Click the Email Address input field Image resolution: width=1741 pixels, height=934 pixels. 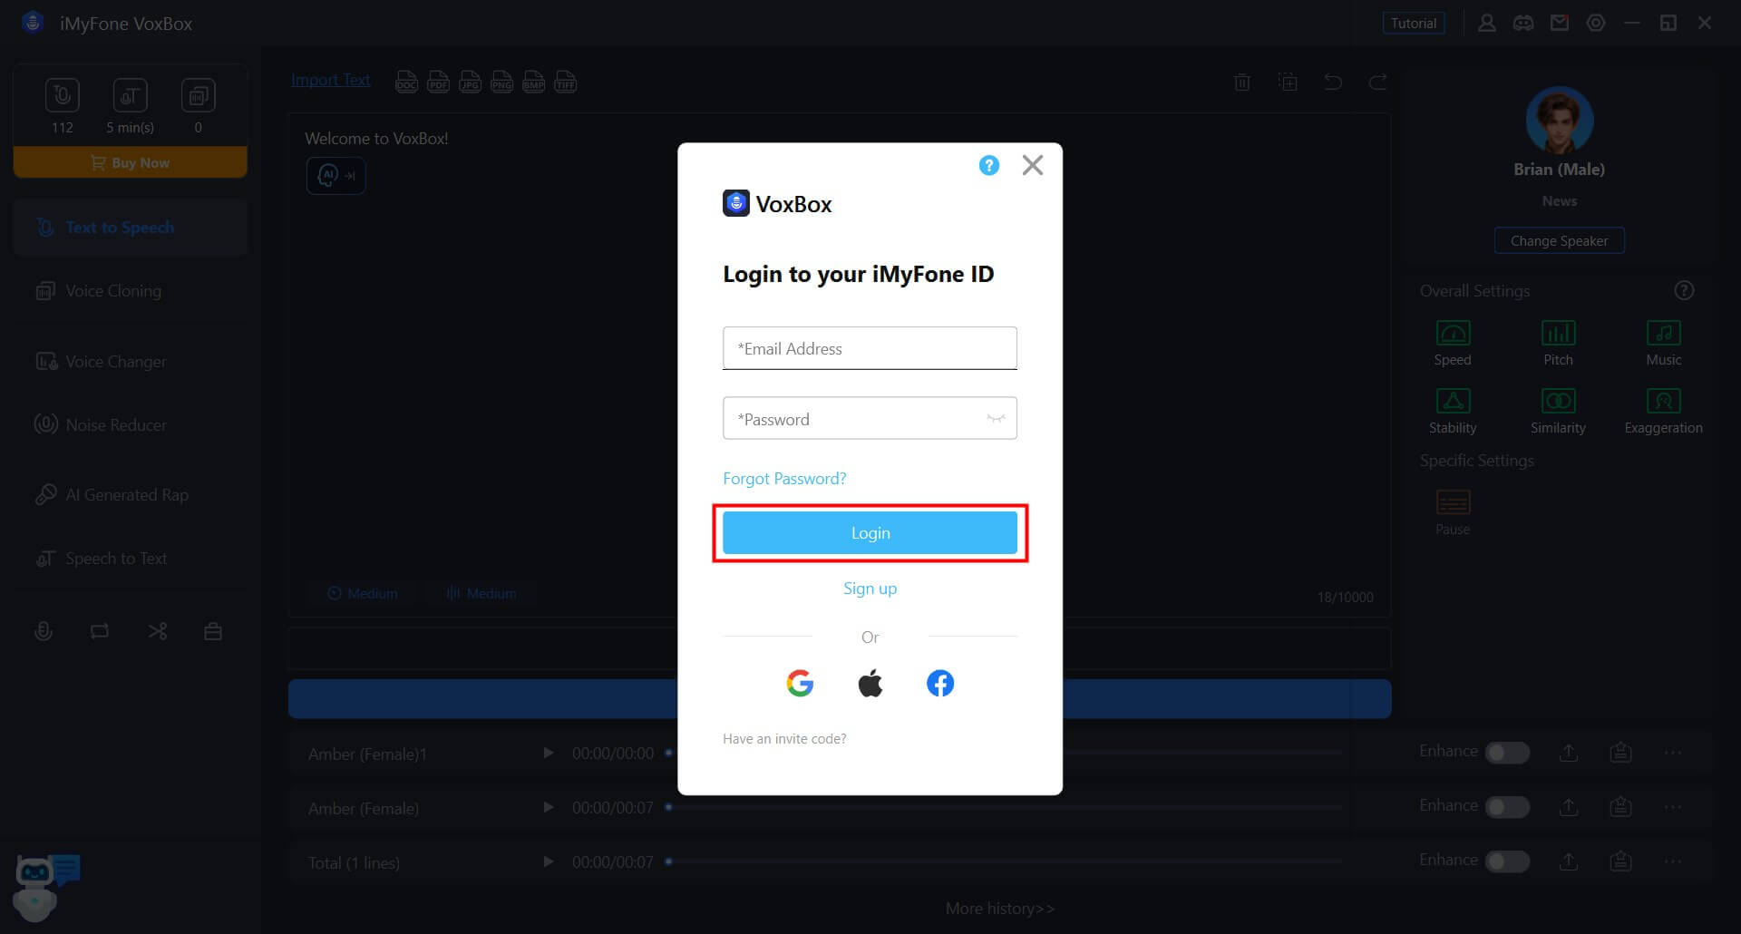pos(870,348)
